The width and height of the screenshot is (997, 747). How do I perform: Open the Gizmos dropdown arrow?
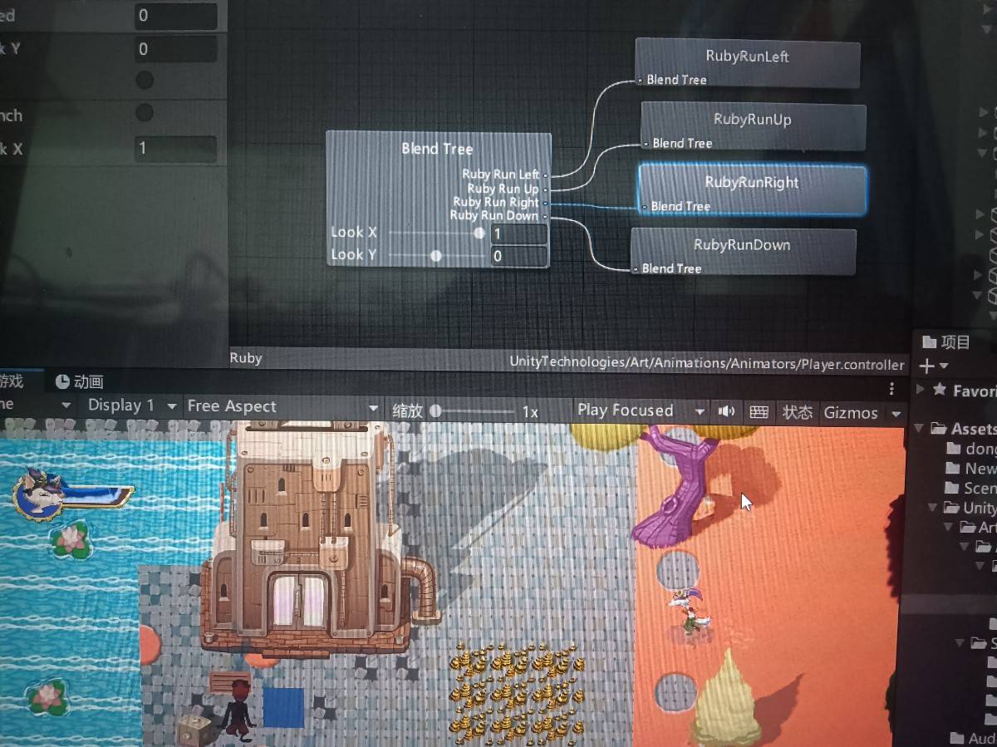point(896,414)
